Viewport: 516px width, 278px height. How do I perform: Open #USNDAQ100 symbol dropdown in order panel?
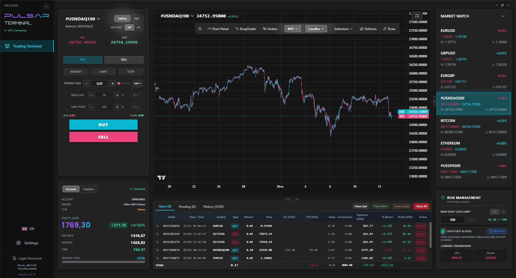[83, 19]
